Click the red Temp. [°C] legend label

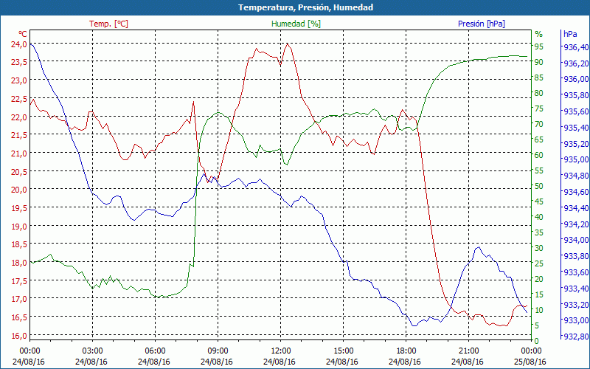(108, 24)
